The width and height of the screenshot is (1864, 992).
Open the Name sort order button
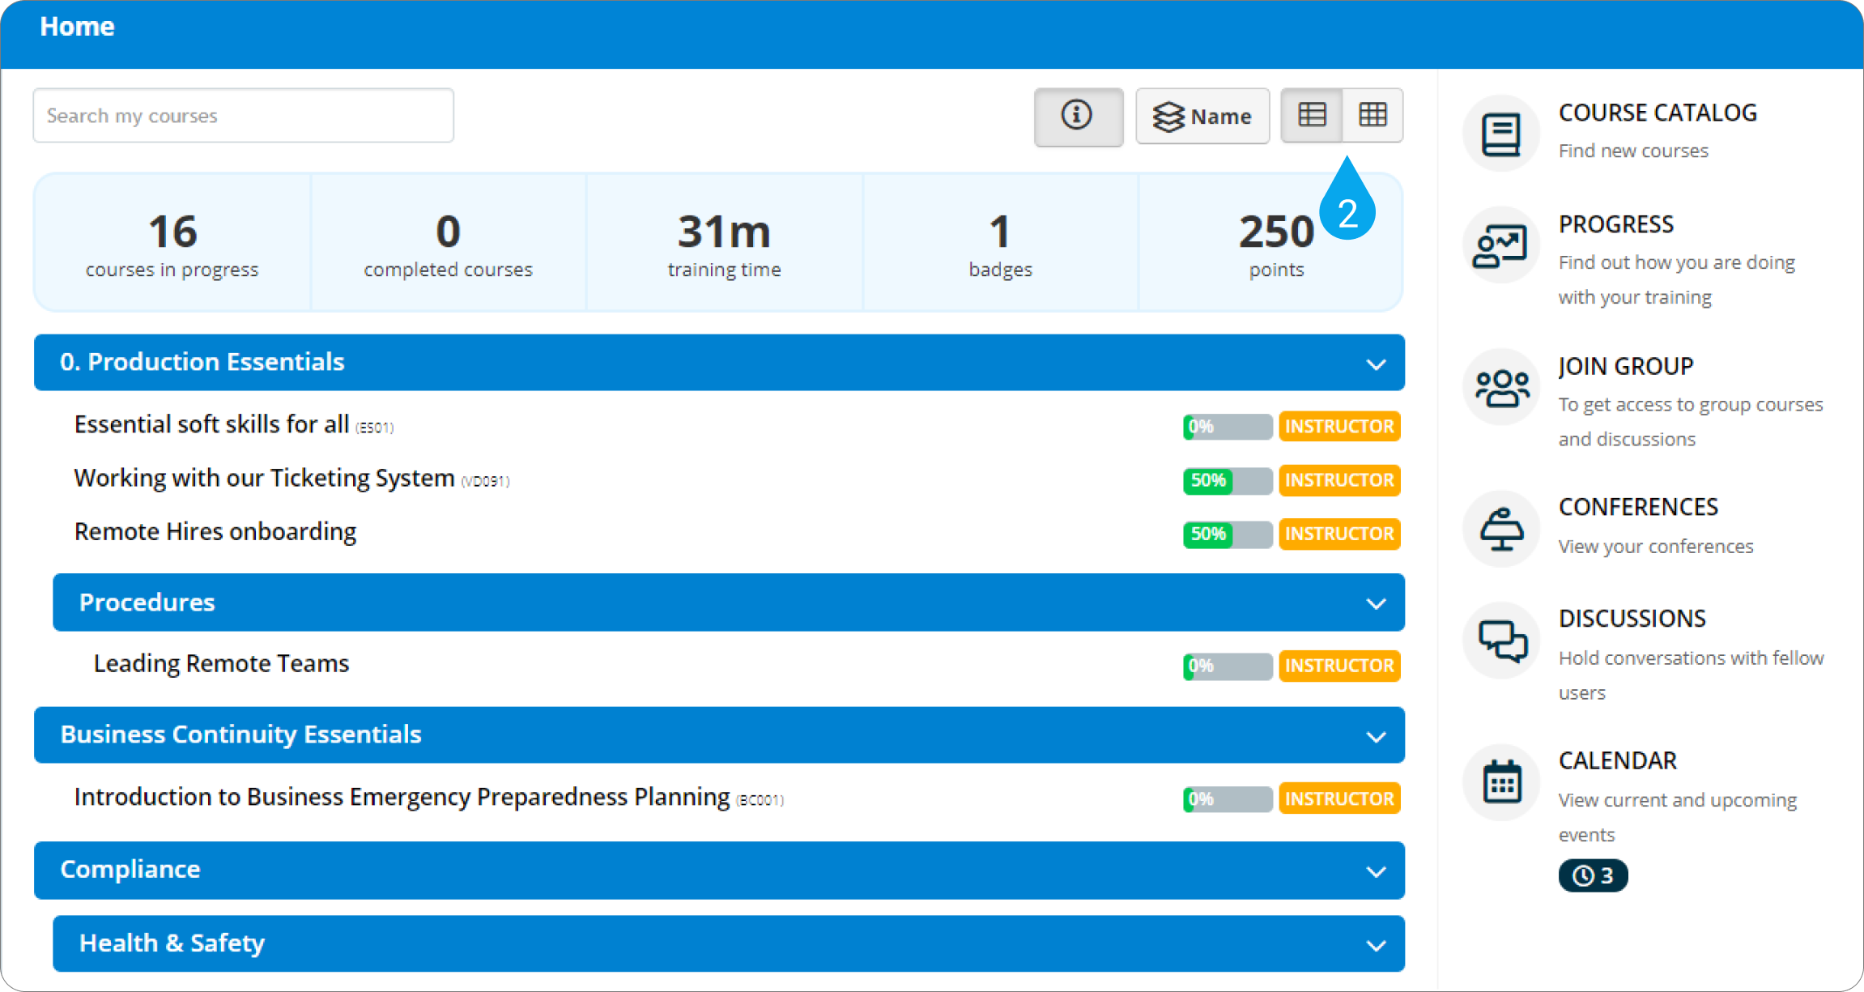[x=1202, y=117]
